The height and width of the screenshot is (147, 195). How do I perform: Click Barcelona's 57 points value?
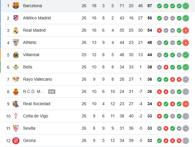coord(150,6)
